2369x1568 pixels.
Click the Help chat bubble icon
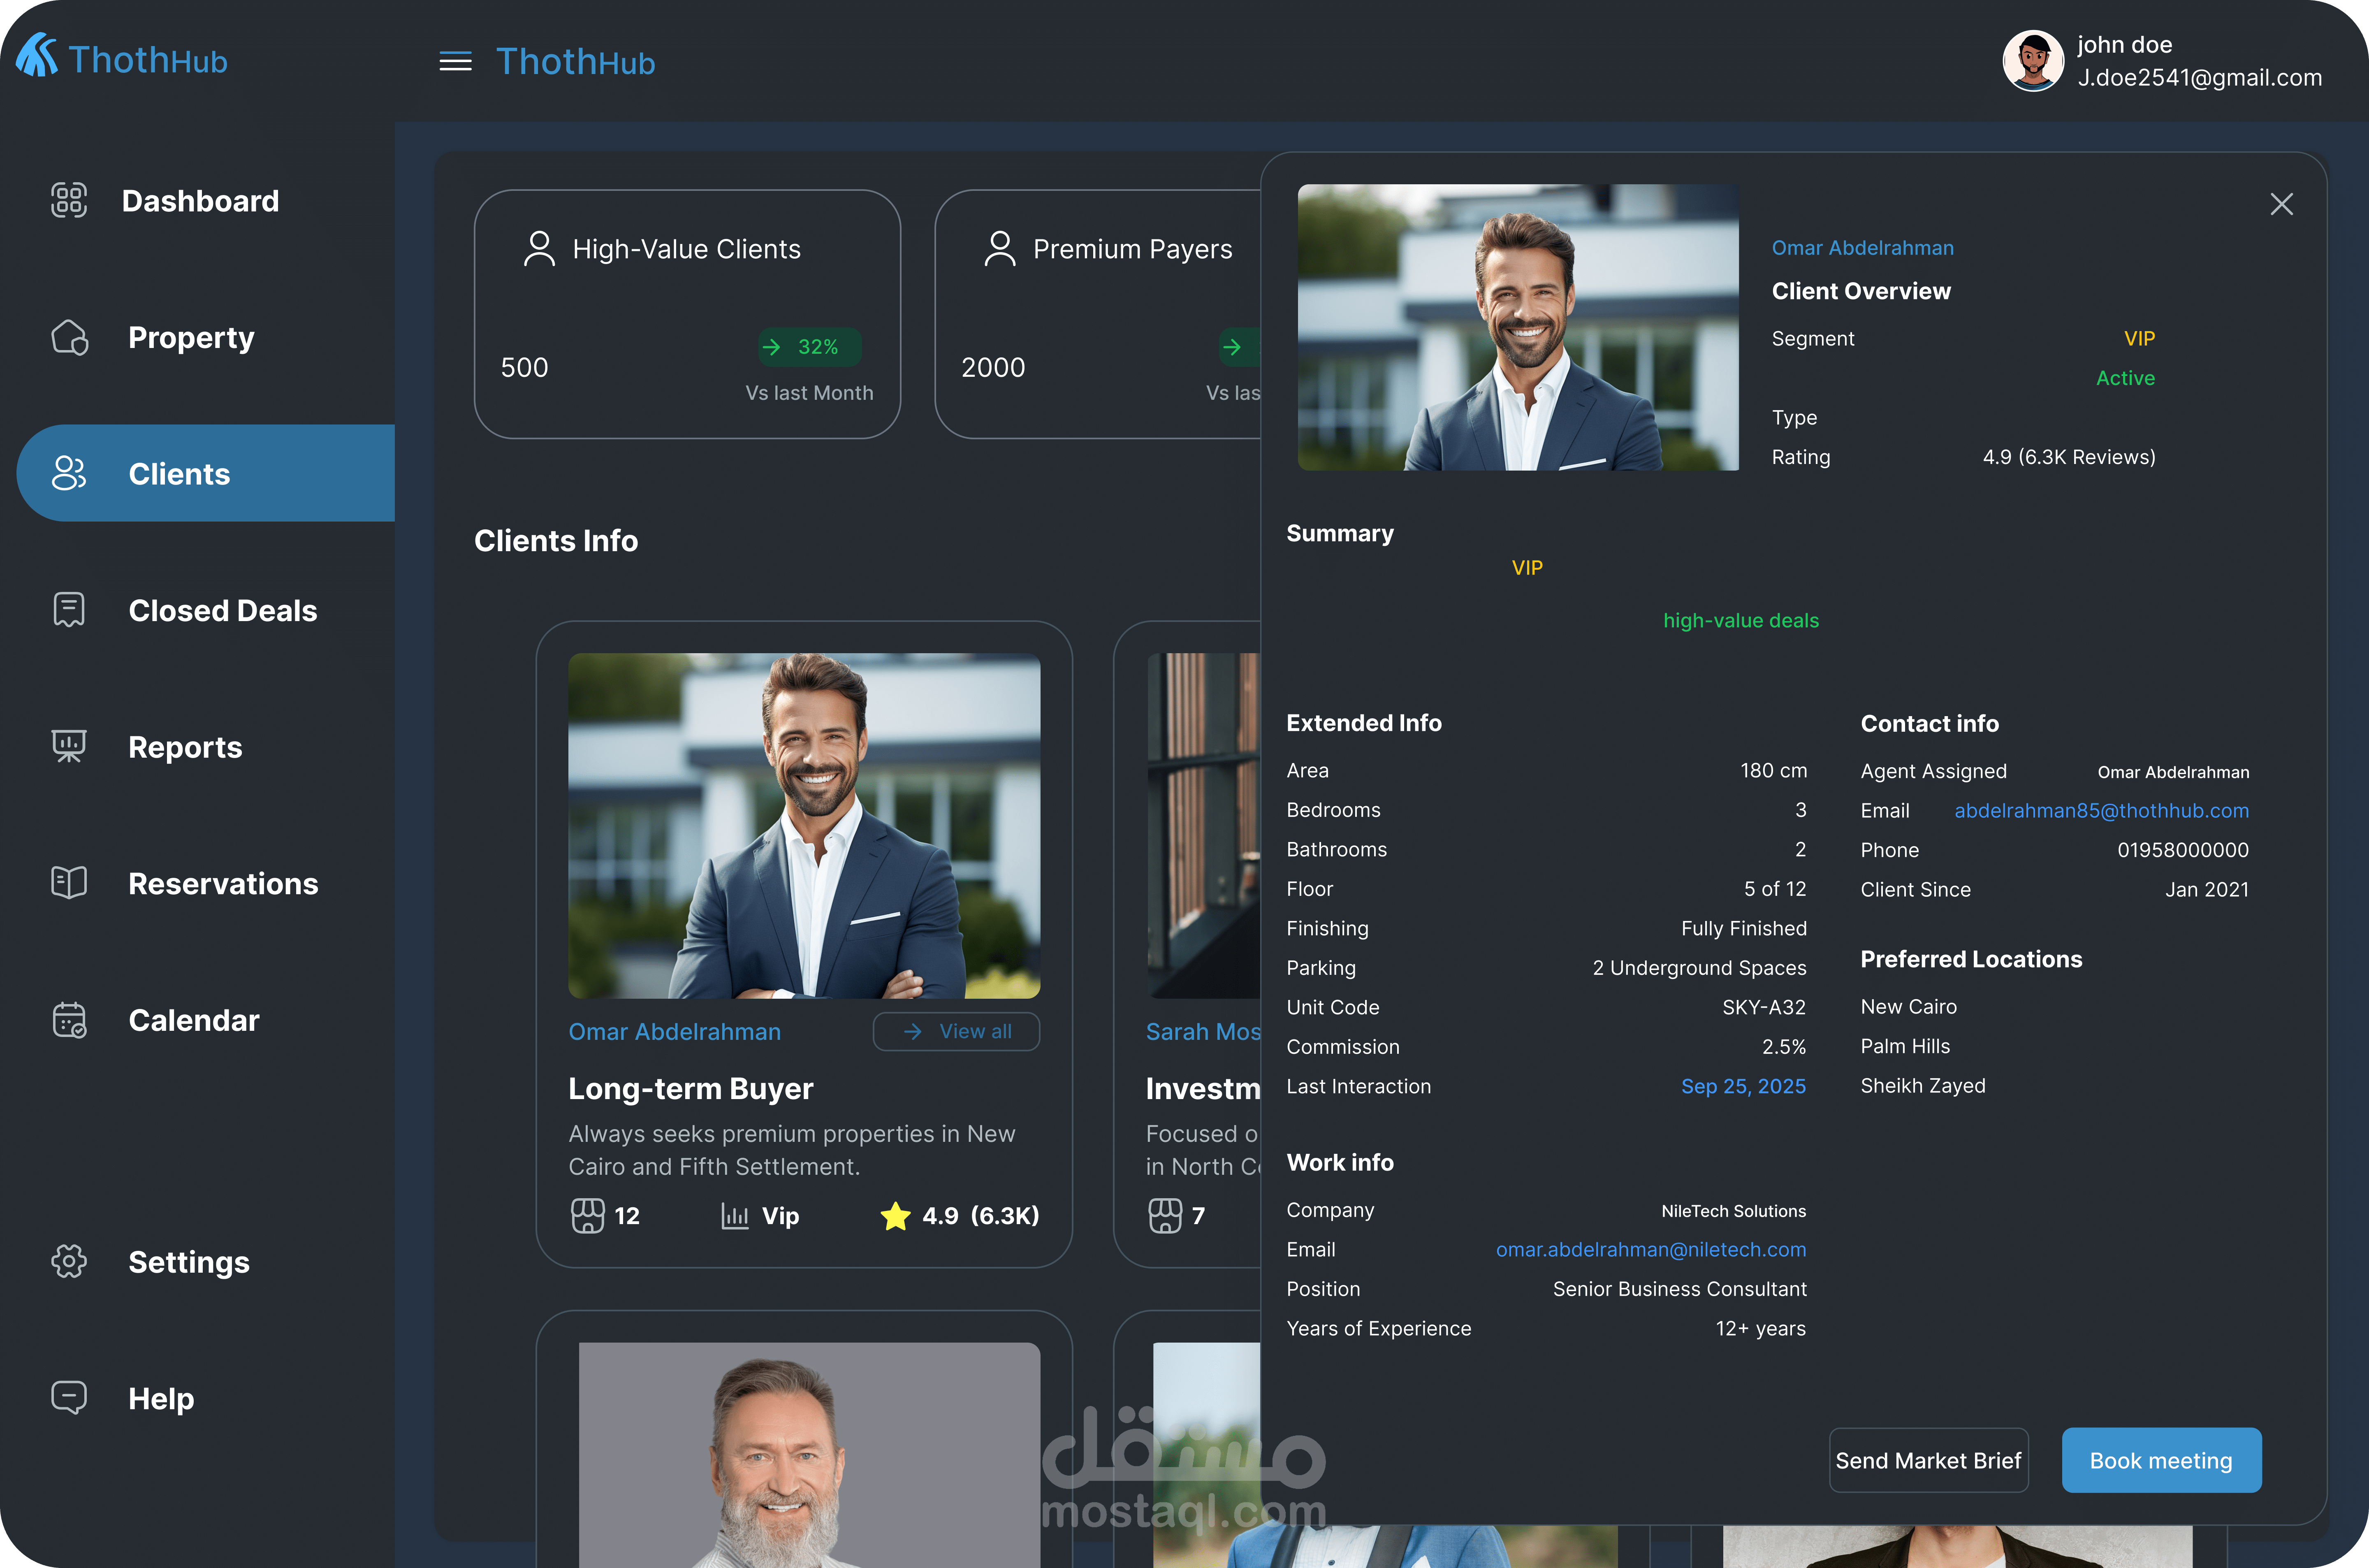click(69, 1397)
